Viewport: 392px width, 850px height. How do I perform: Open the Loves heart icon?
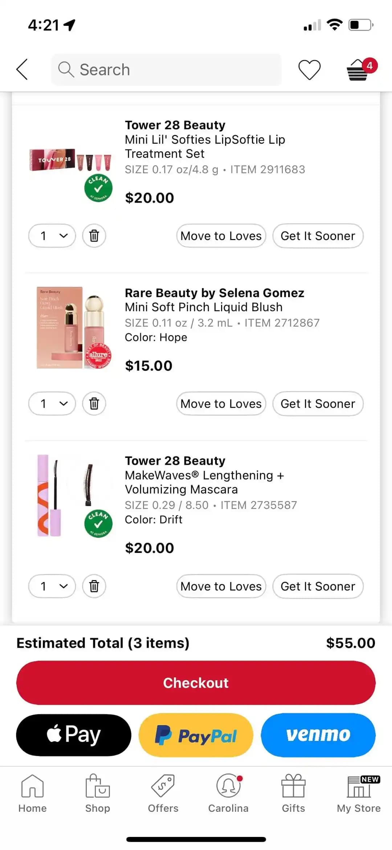(x=309, y=69)
